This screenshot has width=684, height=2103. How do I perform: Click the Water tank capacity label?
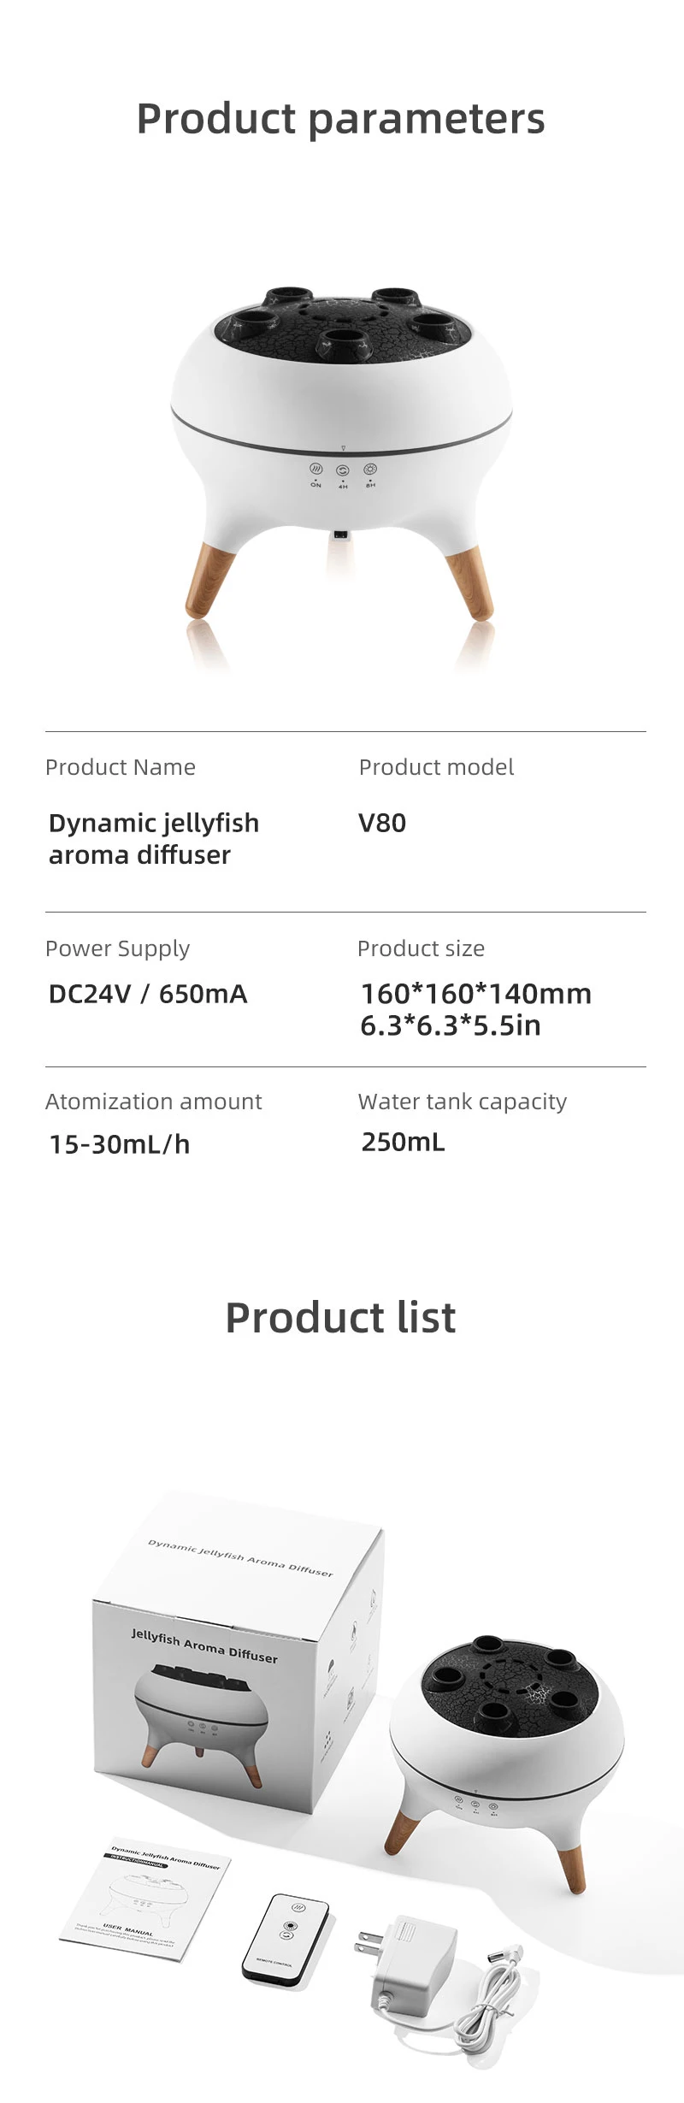pos(463,1102)
